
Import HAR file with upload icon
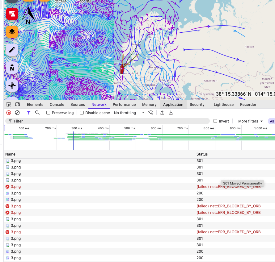point(162,113)
